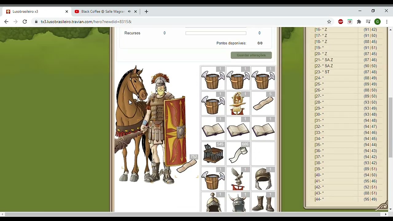393x221 pixels.
Task: Open a new browser tab
Action: pyautogui.click(x=146, y=11)
